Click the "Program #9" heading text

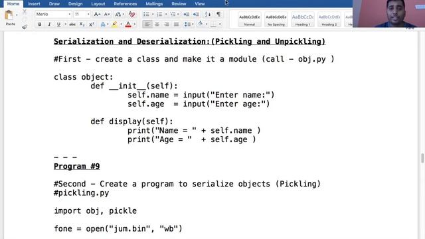[x=77, y=167]
